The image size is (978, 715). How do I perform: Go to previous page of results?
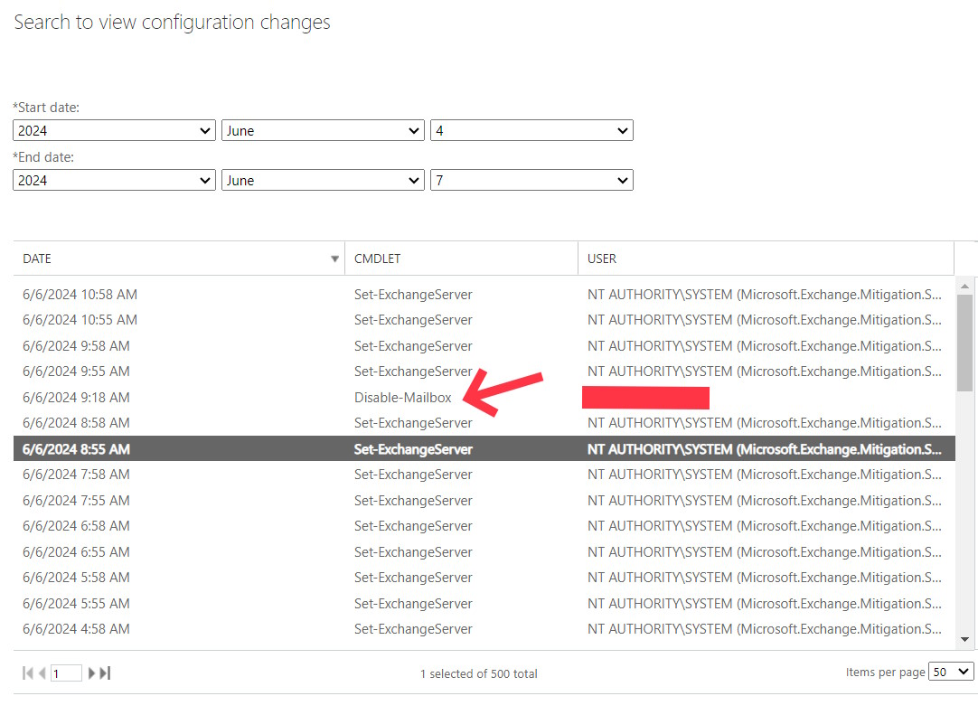click(42, 673)
